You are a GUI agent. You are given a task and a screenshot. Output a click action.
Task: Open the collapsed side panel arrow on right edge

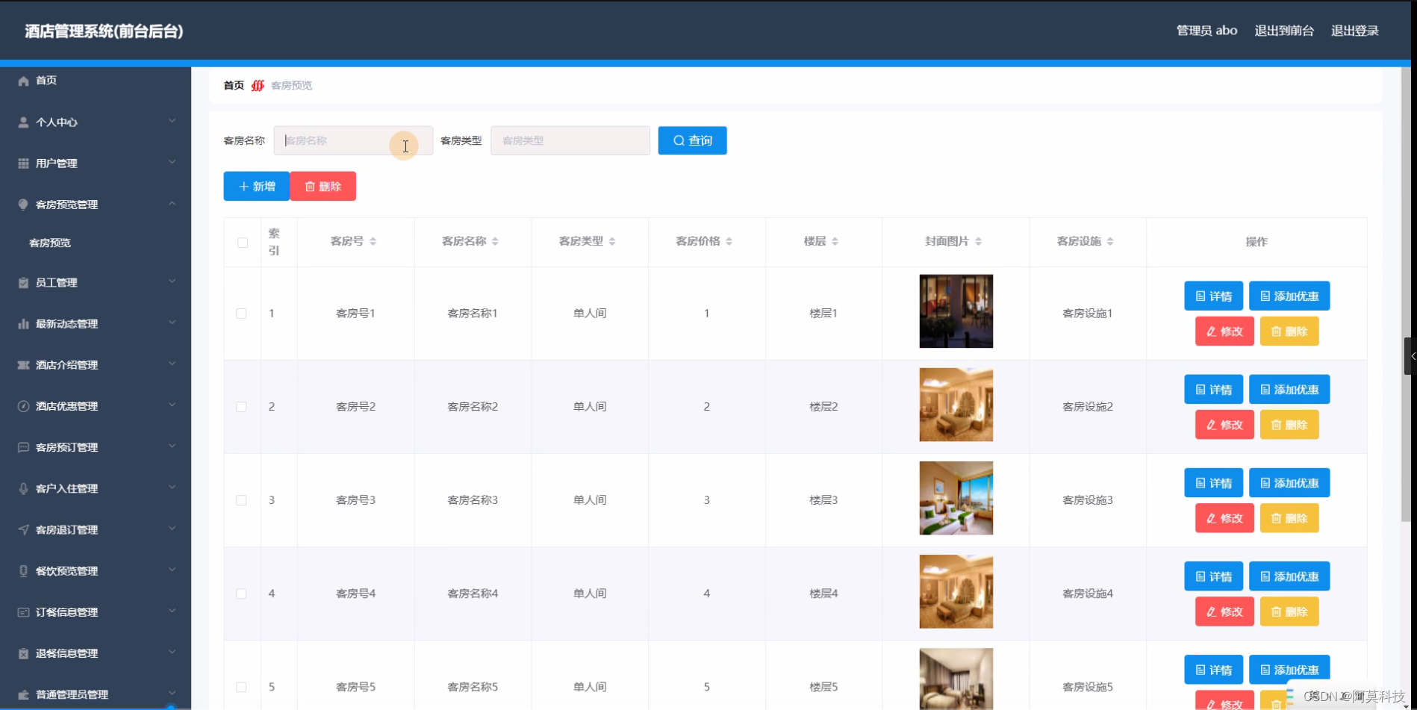[1411, 356]
